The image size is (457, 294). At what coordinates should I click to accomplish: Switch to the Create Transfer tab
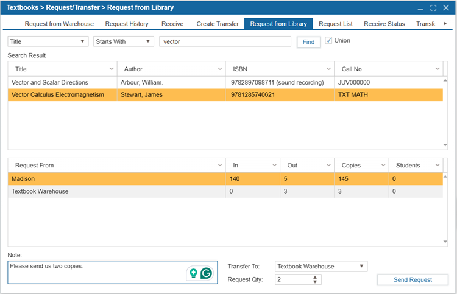(218, 24)
